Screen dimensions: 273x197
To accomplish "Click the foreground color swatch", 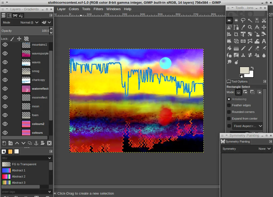I will pos(244,70).
